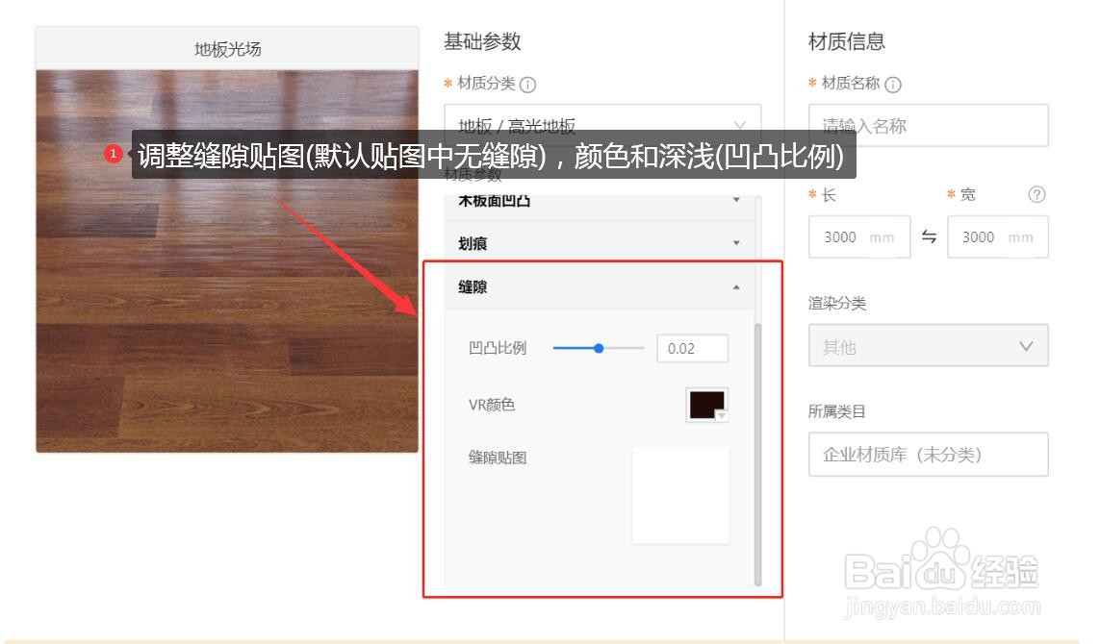Click the 缝隙贴图 label text

pyautogui.click(x=498, y=458)
